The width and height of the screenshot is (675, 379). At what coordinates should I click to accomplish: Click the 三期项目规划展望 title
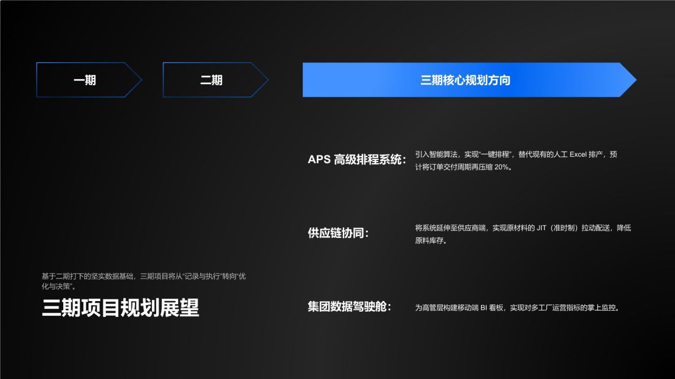point(121,308)
